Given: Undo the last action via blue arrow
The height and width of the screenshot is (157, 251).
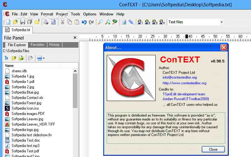Looking at the screenshot, I should click(84, 22).
